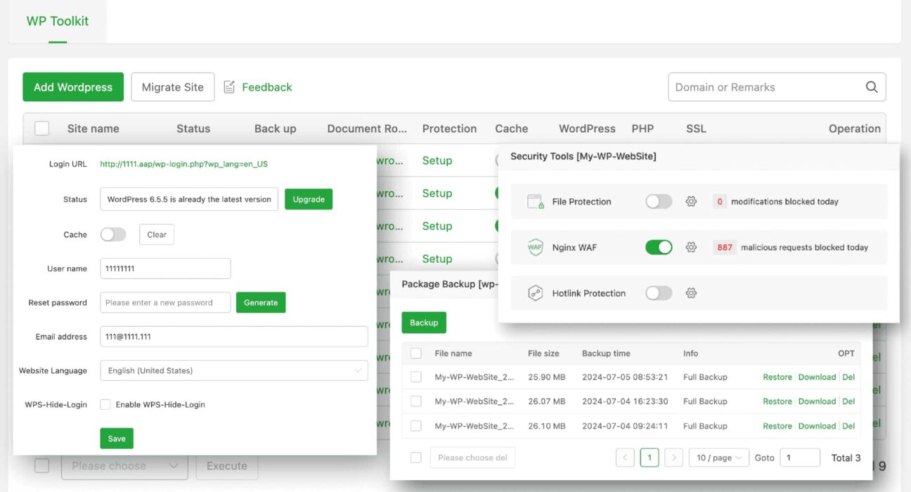
Task: Click the File Protection window icon
Action: coord(536,202)
